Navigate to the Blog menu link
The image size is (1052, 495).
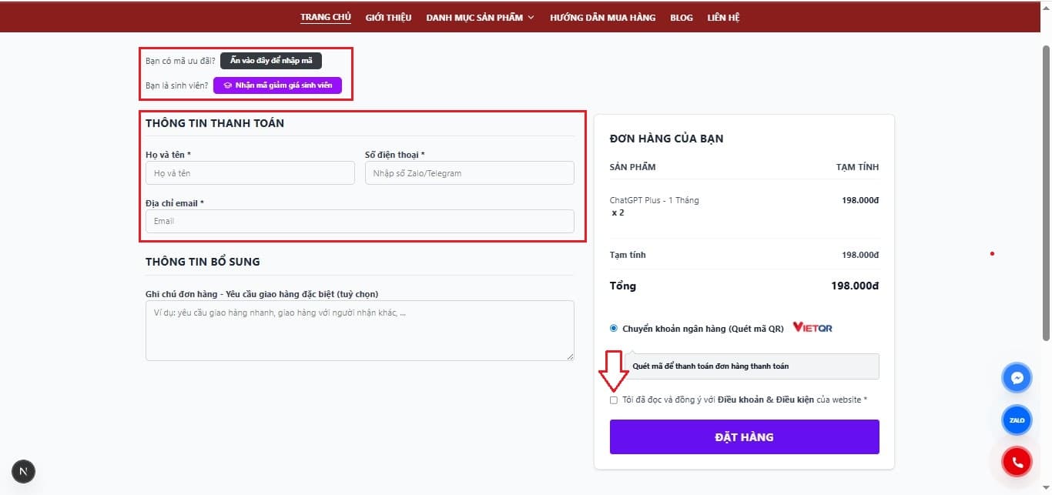681,18
